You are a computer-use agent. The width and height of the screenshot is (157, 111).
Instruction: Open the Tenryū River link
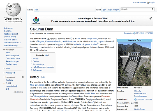point(92,39)
